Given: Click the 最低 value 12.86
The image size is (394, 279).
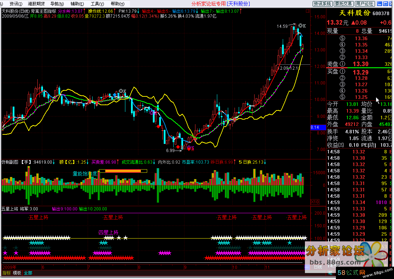Looking at the screenshot, I should click(352, 118).
